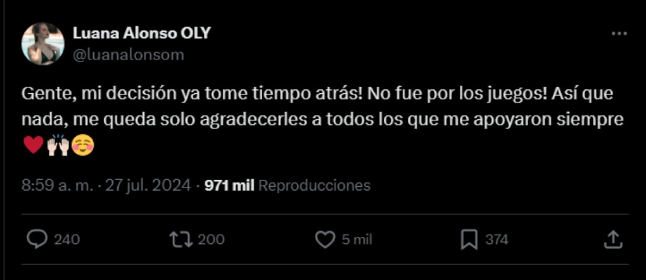
Task: Open the three-dot more options menu
Action: coord(619,34)
